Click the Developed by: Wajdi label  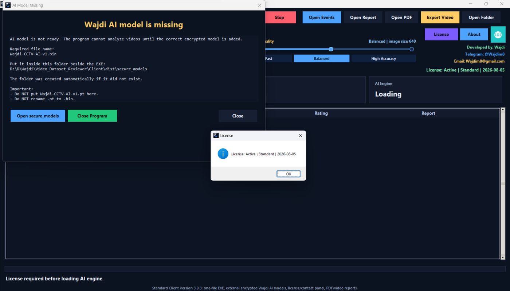coord(486,47)
